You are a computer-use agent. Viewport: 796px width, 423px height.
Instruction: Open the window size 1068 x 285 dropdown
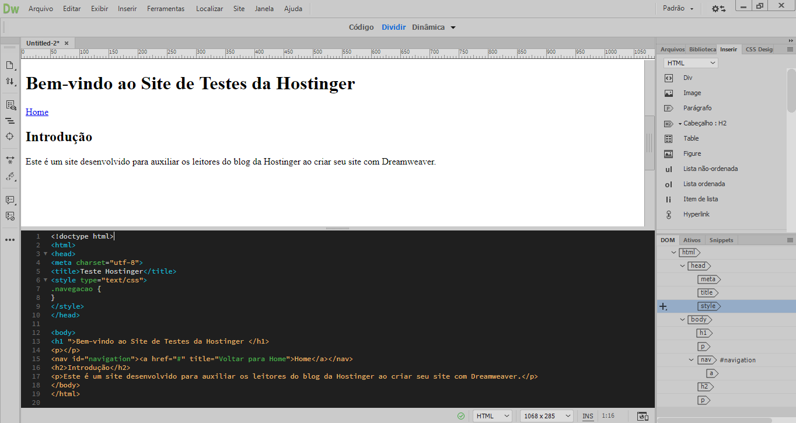tap(546, 416)
